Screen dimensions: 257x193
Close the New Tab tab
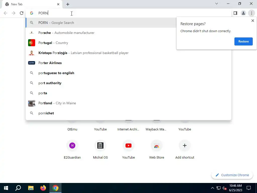pyautogui.click(x=58, y=4)
